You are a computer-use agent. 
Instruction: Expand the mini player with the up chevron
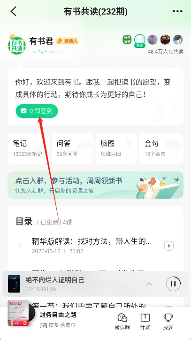[x=149, y=284]
